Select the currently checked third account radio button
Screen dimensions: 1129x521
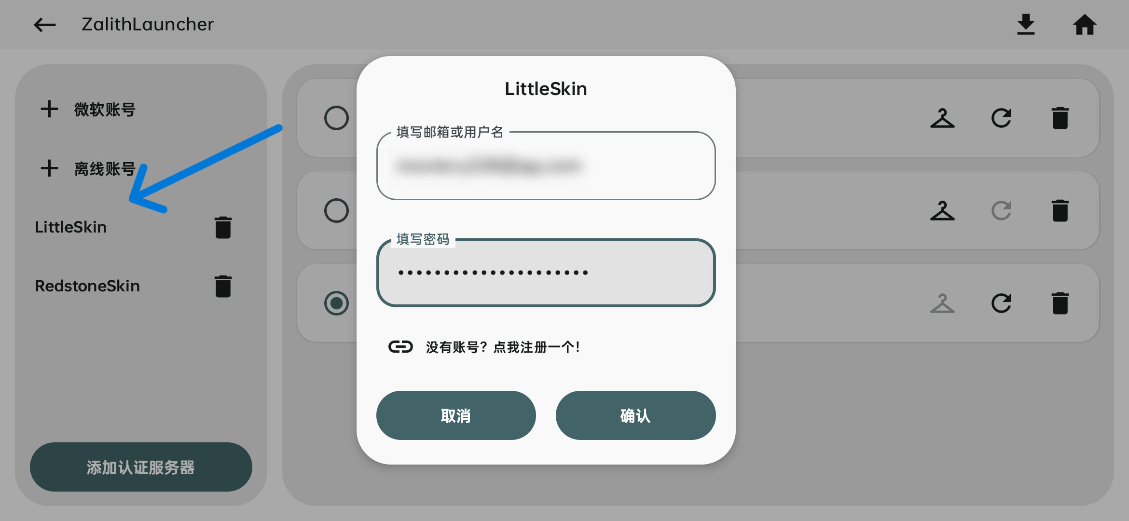(x=336, y=302)
